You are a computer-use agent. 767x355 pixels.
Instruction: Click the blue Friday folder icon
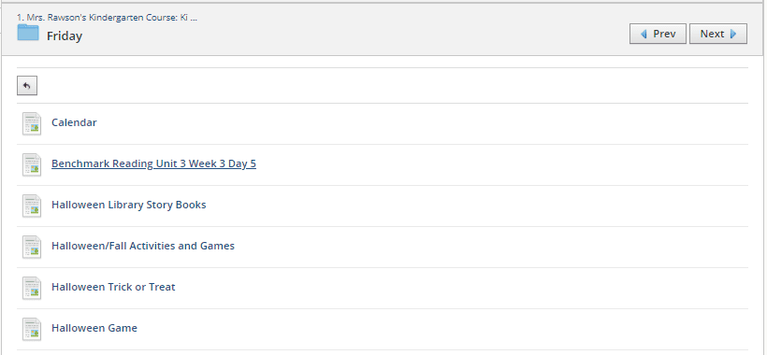(x=28, y=33)
